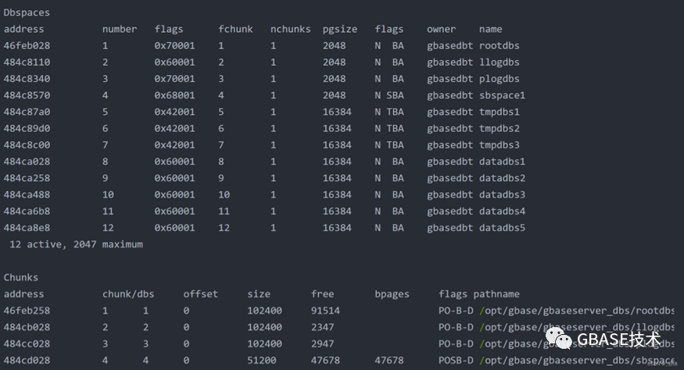The image size is (684, 370).
Task: Click address 484c8c00
Action: coord(27,145)
